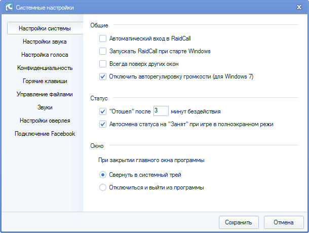
Task: Select "Свернуть в системный трей" radio option
Action: coord(103,175)
